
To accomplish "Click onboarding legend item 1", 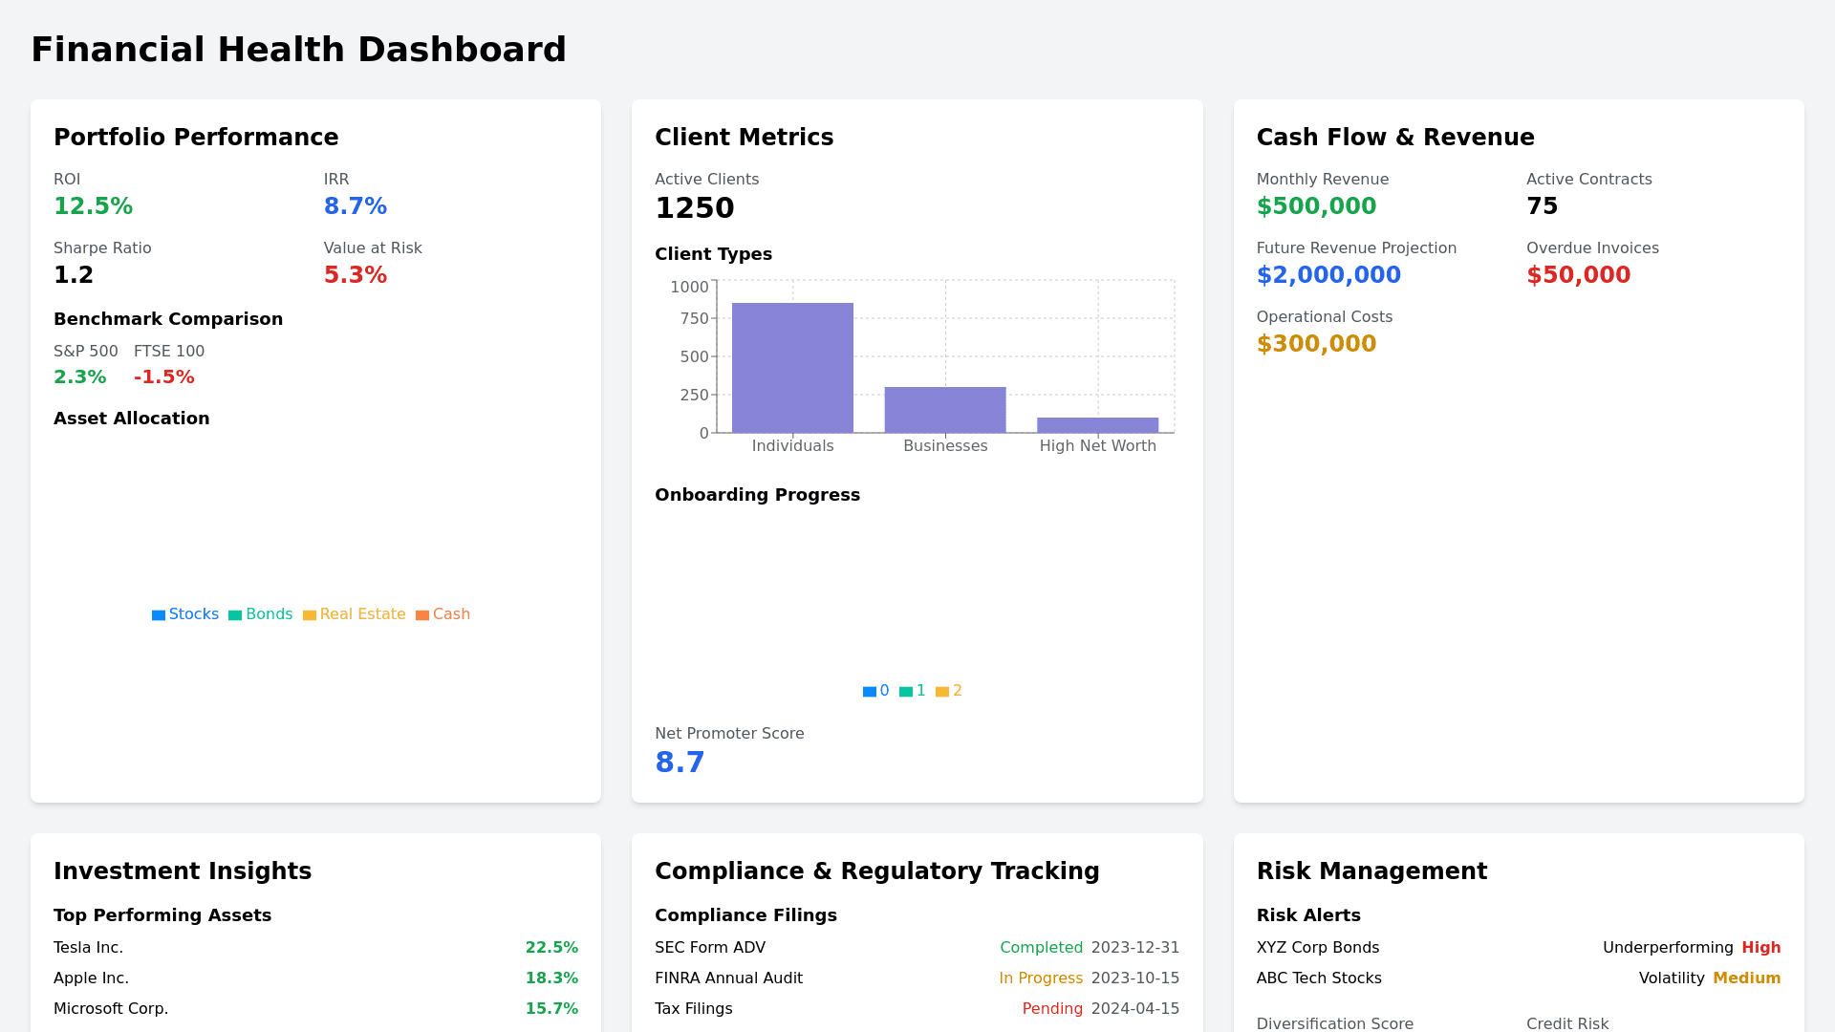I will pos(913,691).
